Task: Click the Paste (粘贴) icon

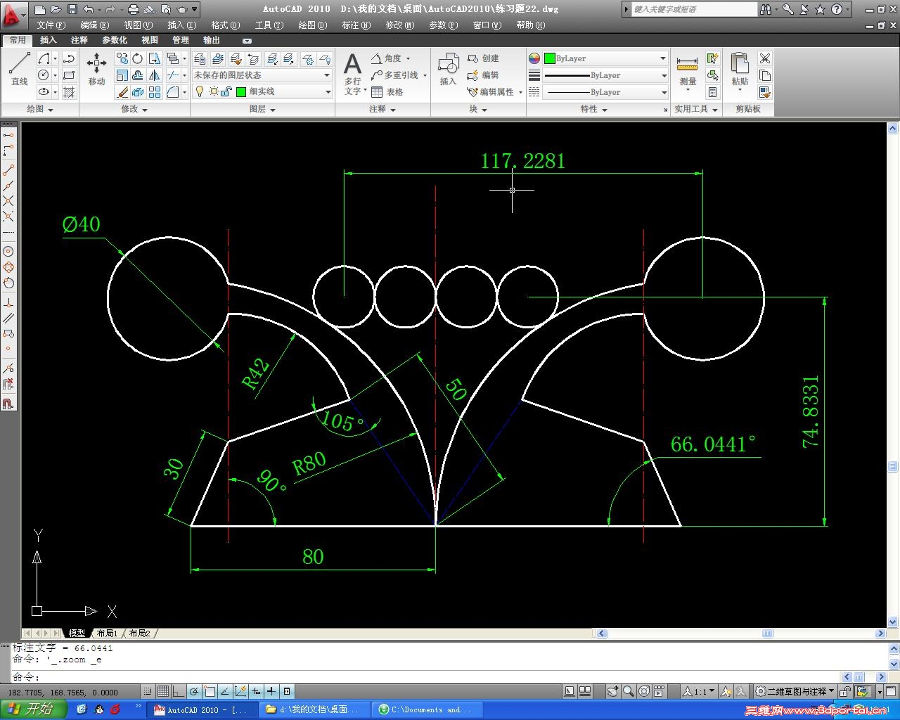Action: point(740,70)
